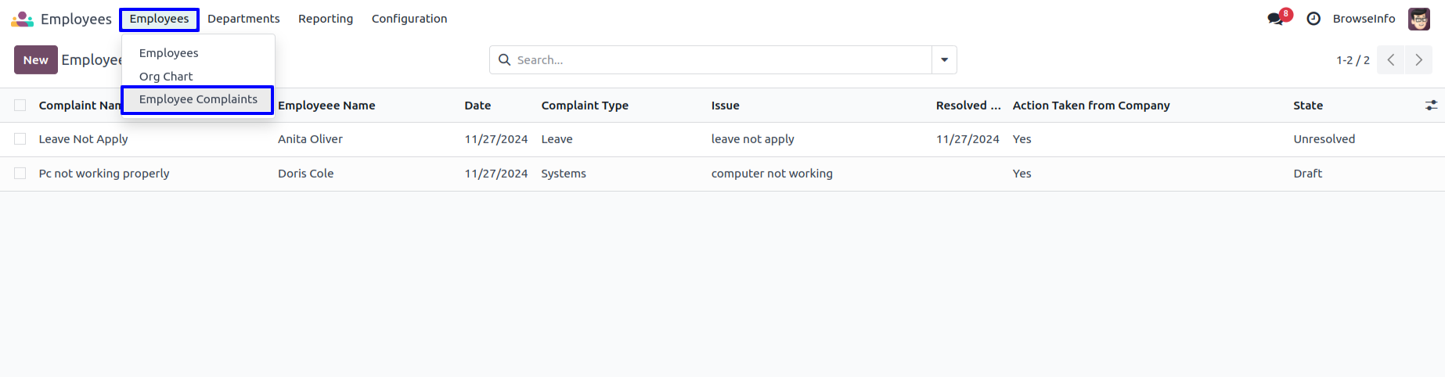Select Org Chart from the menu
The height and width of the screenshot is (377, 1445).
point(166,77)
